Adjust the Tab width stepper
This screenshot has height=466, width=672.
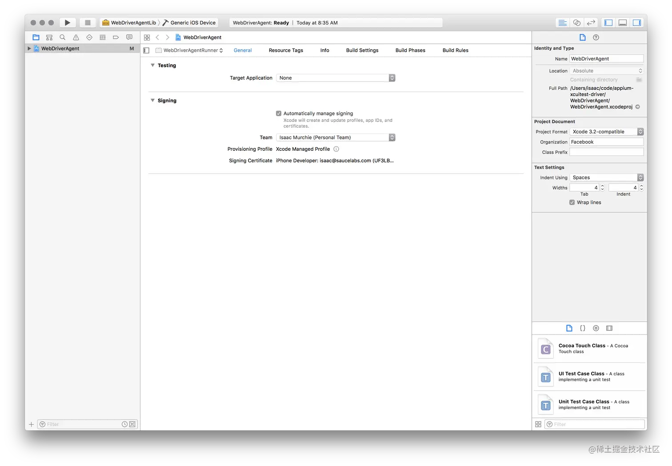[x=602, y=188]
